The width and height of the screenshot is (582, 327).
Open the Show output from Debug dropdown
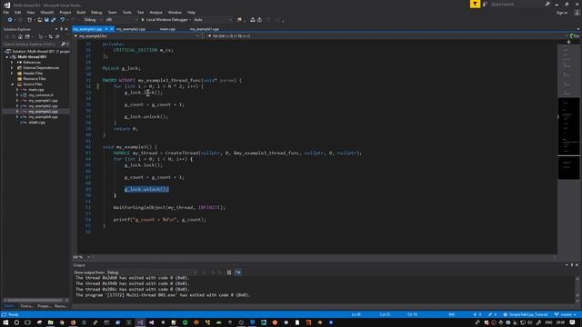coord(152,272)
